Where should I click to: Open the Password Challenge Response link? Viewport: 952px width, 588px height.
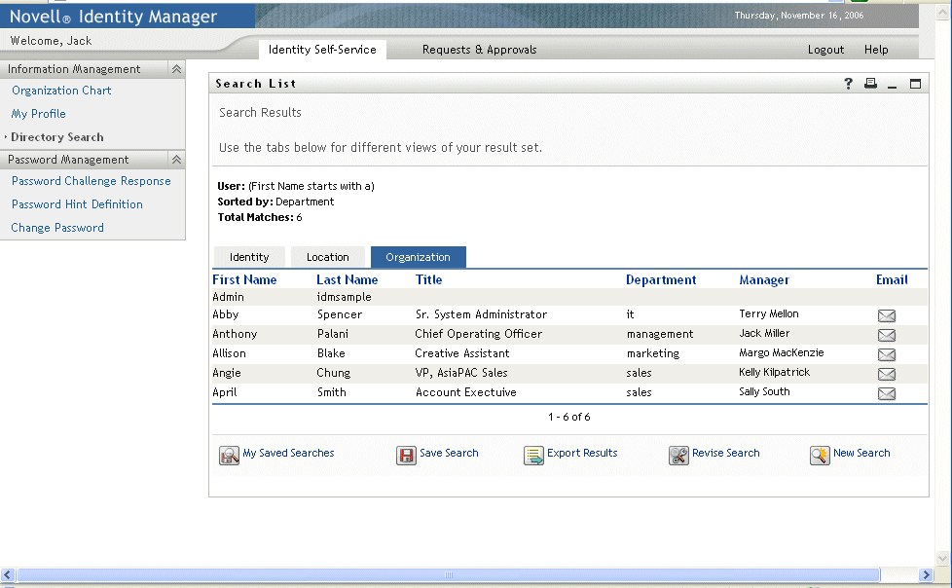coord(91,181)
